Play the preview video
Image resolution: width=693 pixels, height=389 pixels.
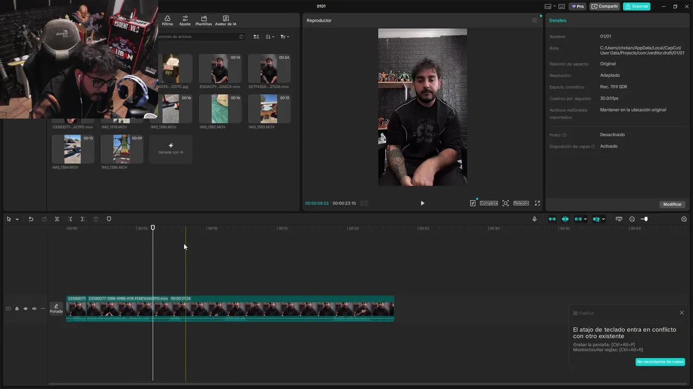click(422, 203)
